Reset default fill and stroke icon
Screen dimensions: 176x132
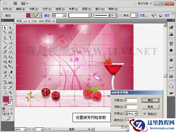pos(4,104)
